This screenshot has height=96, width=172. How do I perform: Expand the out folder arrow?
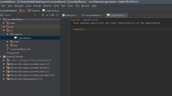pyautogui.click(x=4, y=27)
